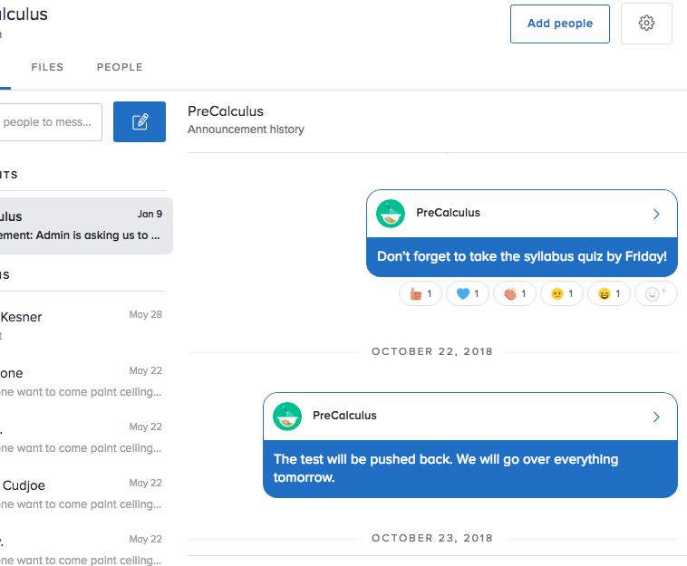Switch to the People tab
The width and height of the screenshot is (687, 566).
coord(120,67)
